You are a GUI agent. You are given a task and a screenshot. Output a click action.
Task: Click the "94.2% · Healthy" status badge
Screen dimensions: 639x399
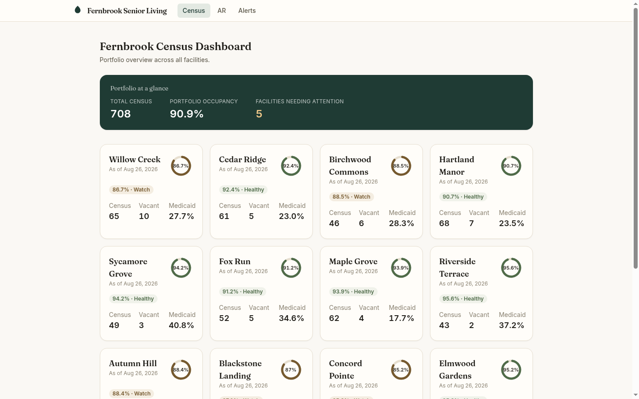(x=133, y=299)
